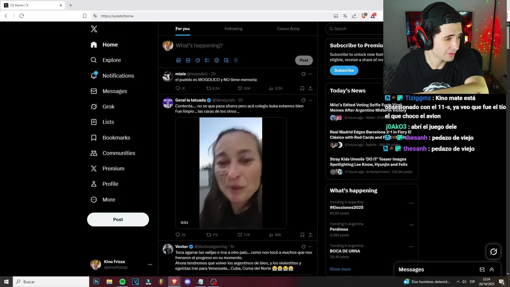510x287 pixels.
Task: Open Spotify from Windows taskbar
Action: 122,282
